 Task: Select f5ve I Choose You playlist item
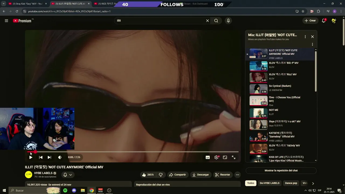click(280, 101)
